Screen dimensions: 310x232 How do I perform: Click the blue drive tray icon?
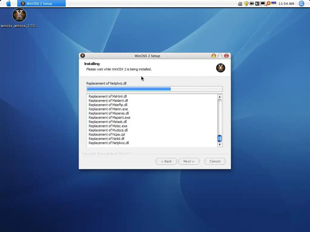tap(274, 3)
